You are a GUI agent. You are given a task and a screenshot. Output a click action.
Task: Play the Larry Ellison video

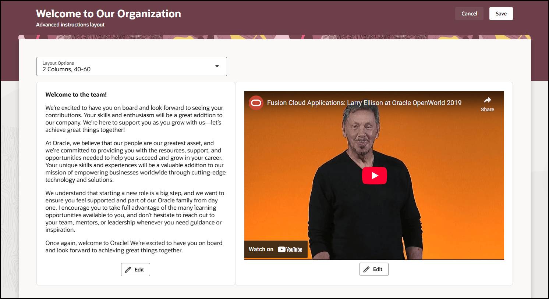[x=375, y=176]
